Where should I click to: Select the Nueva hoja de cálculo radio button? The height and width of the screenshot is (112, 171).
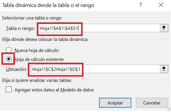(x=9, y=50)
